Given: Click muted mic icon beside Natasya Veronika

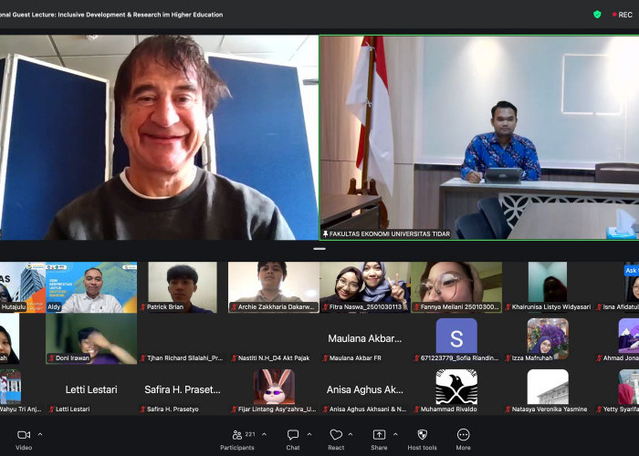Looking at the screenshot, I should pos(508,409).
